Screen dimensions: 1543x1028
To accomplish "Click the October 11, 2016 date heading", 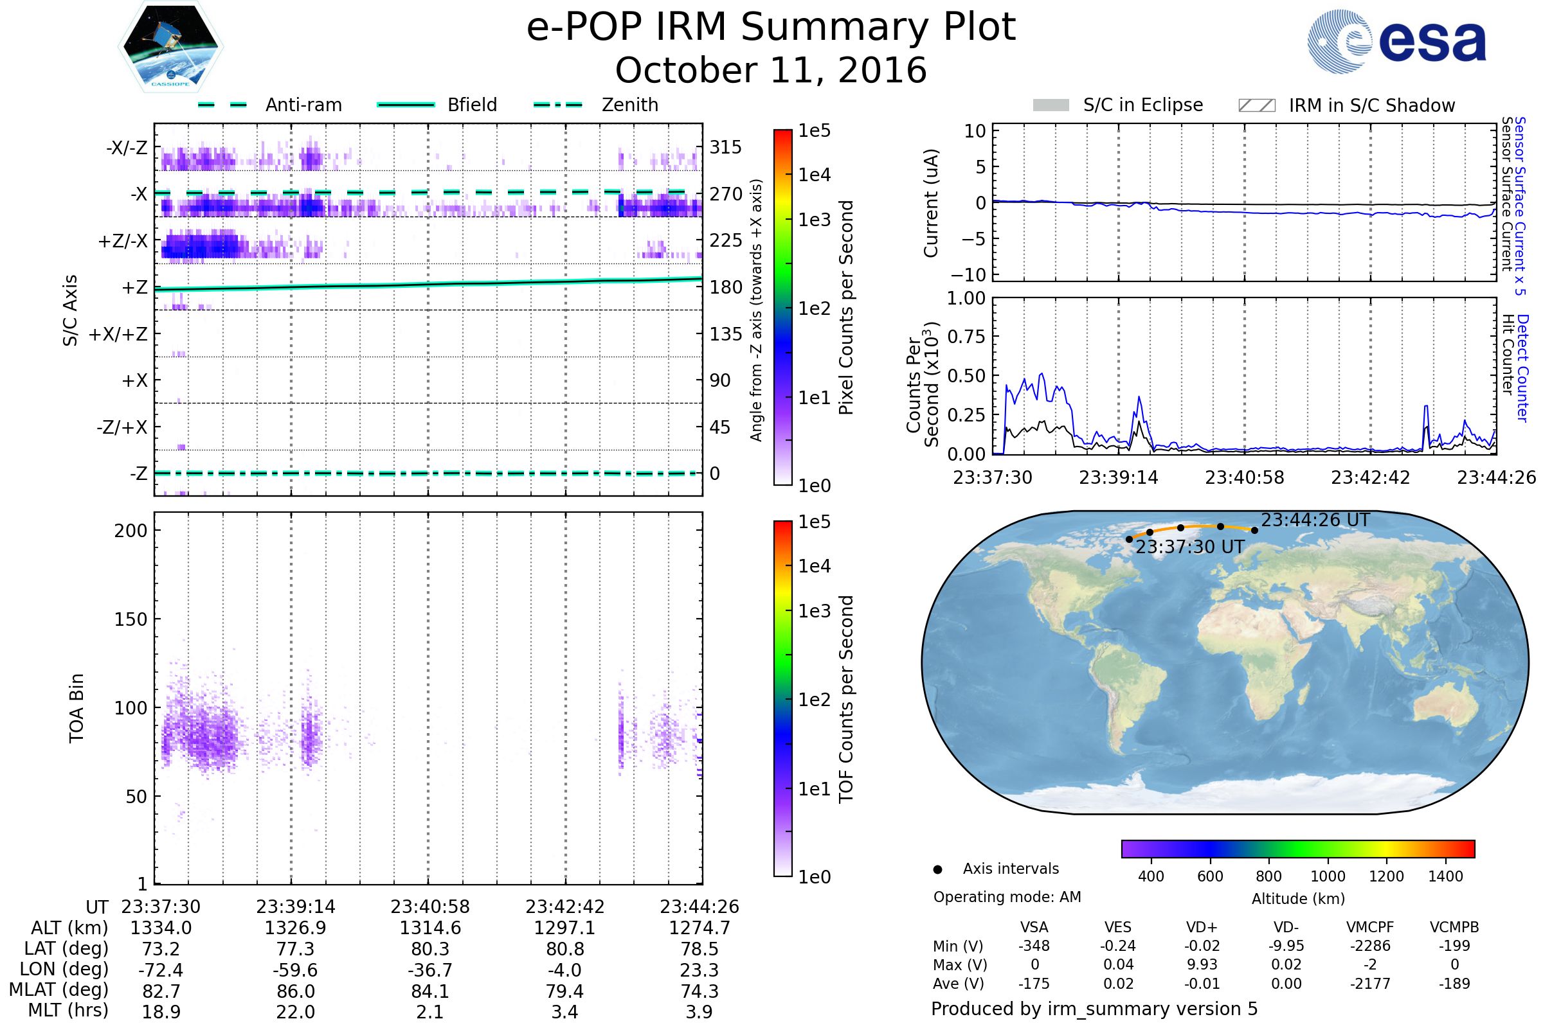I will [771, 71].
